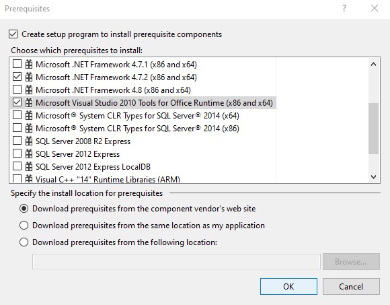
Task: Click the package icon for CLR Types 2014 (x64)
Action: click(x=29, y=115)
